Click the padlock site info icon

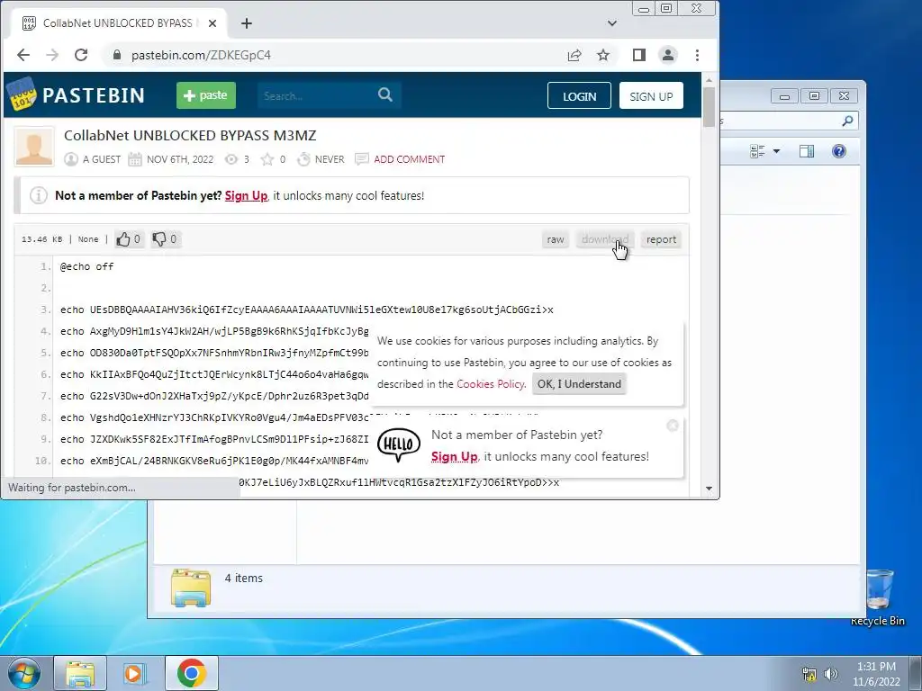pos(117,55)
